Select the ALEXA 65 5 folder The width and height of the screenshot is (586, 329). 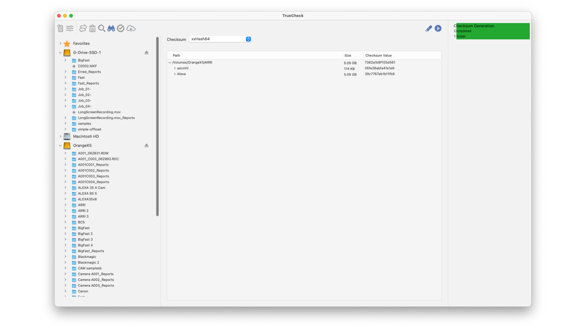pyautogui.click(x=87, y=193)
